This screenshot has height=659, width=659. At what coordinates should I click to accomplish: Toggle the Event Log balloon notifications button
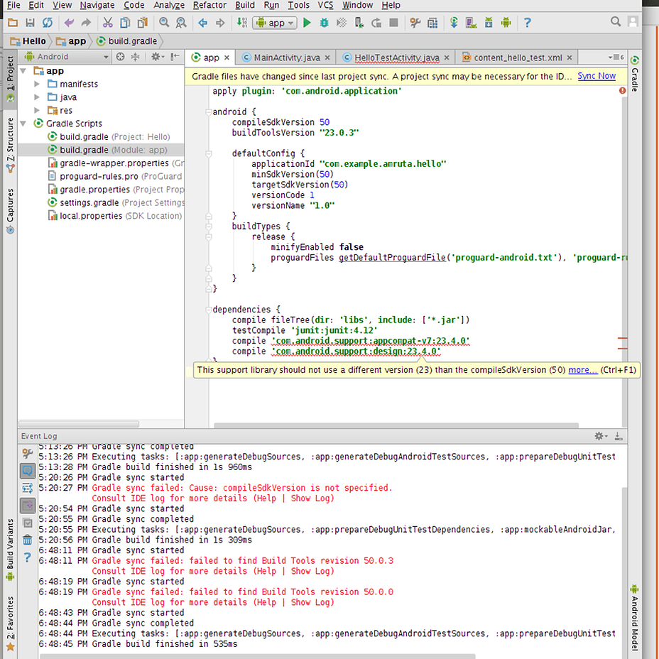pyautogui.click(x=27, y=471)
